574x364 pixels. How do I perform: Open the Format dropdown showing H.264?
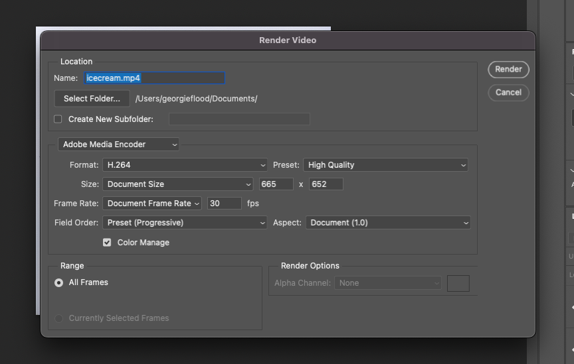pos(185,165)
